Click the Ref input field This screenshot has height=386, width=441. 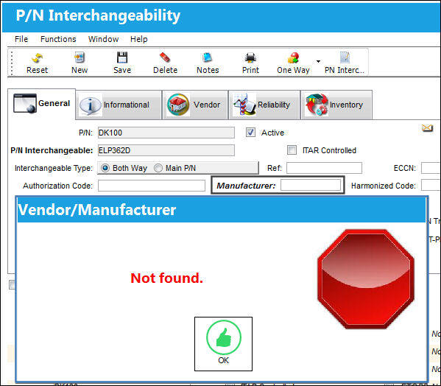click(x=324, y=168)
